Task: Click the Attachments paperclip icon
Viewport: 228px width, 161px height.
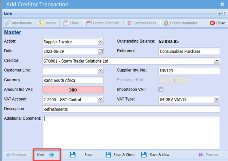Action: click(8, 23)
